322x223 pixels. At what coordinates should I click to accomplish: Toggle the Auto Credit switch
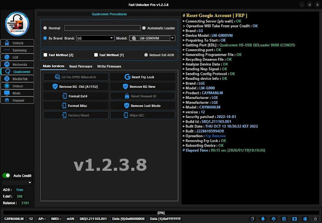click(7, 175)
